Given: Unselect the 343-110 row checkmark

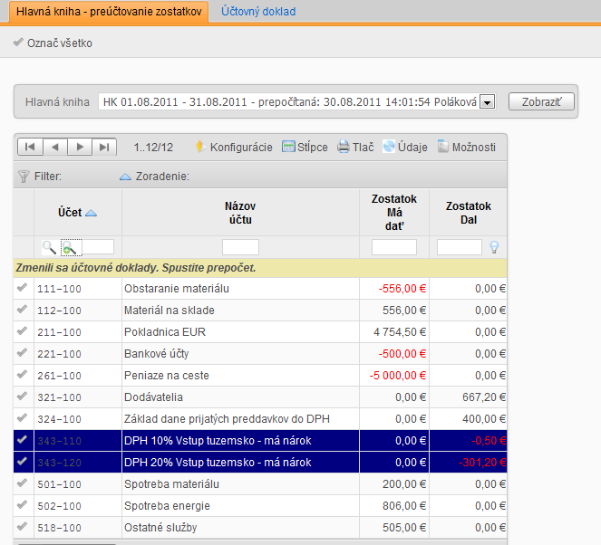Looking at the screenshot, I should click(23, 440).
